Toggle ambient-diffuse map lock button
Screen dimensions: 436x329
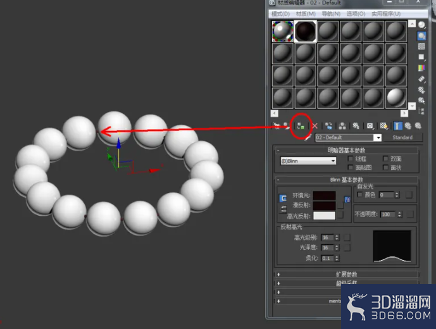click(x=347, y=199)
